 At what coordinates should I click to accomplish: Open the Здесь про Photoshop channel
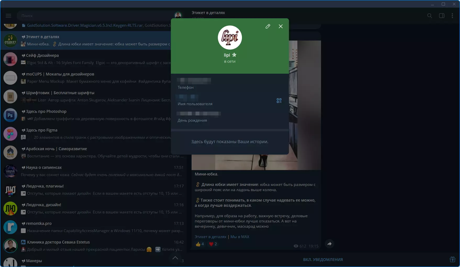coord(93,115)
